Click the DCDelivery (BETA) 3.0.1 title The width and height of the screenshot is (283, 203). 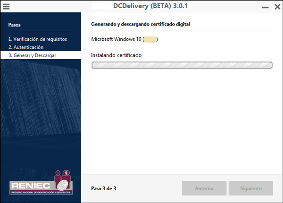(x=150, y=6)
